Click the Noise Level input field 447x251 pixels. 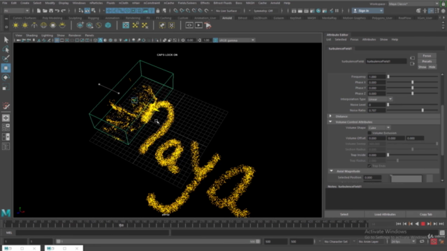coord(376,105)
